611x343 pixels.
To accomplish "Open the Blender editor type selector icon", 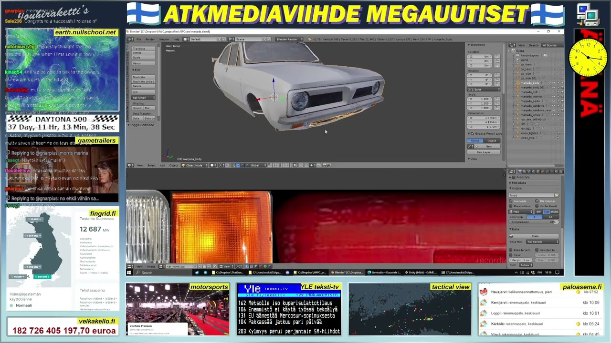I will point(130,39).
